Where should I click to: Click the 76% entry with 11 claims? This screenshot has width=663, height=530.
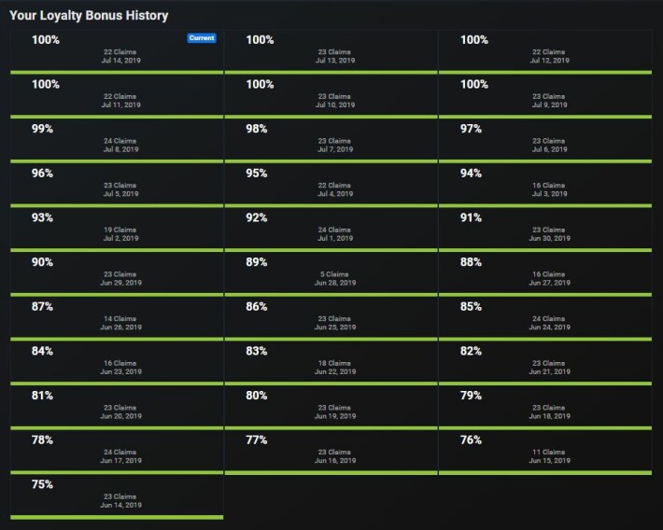pos(545,453)
